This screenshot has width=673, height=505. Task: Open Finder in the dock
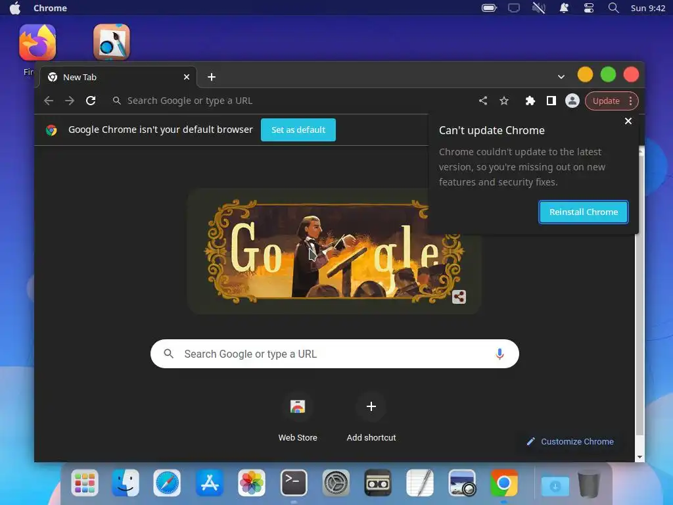point(126,483)
